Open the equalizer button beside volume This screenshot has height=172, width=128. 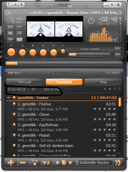[118, 49]
